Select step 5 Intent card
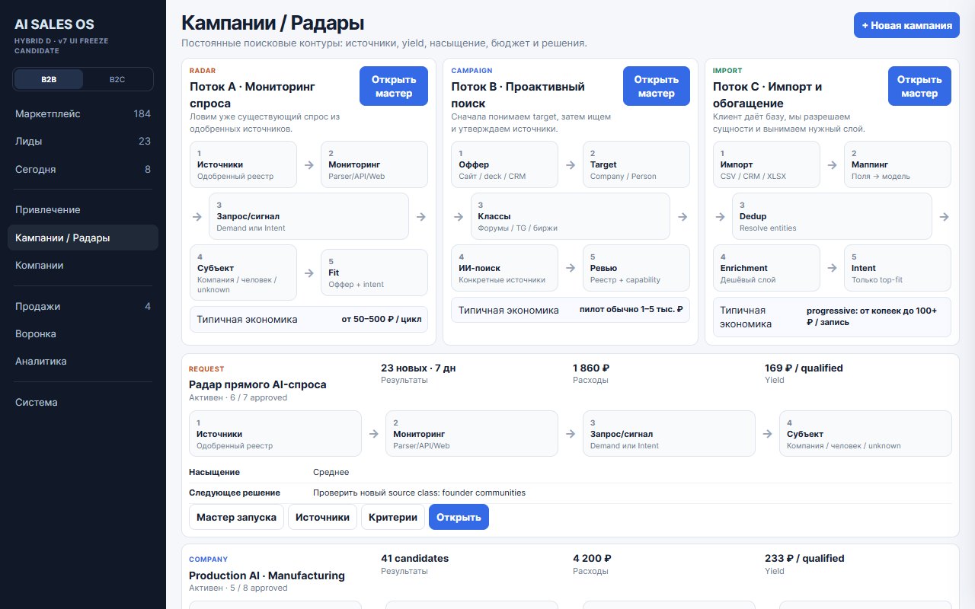 click(x=897, y=268)
